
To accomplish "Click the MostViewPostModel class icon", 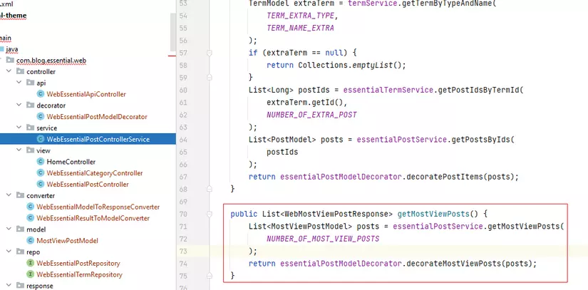I will (31, 240).
